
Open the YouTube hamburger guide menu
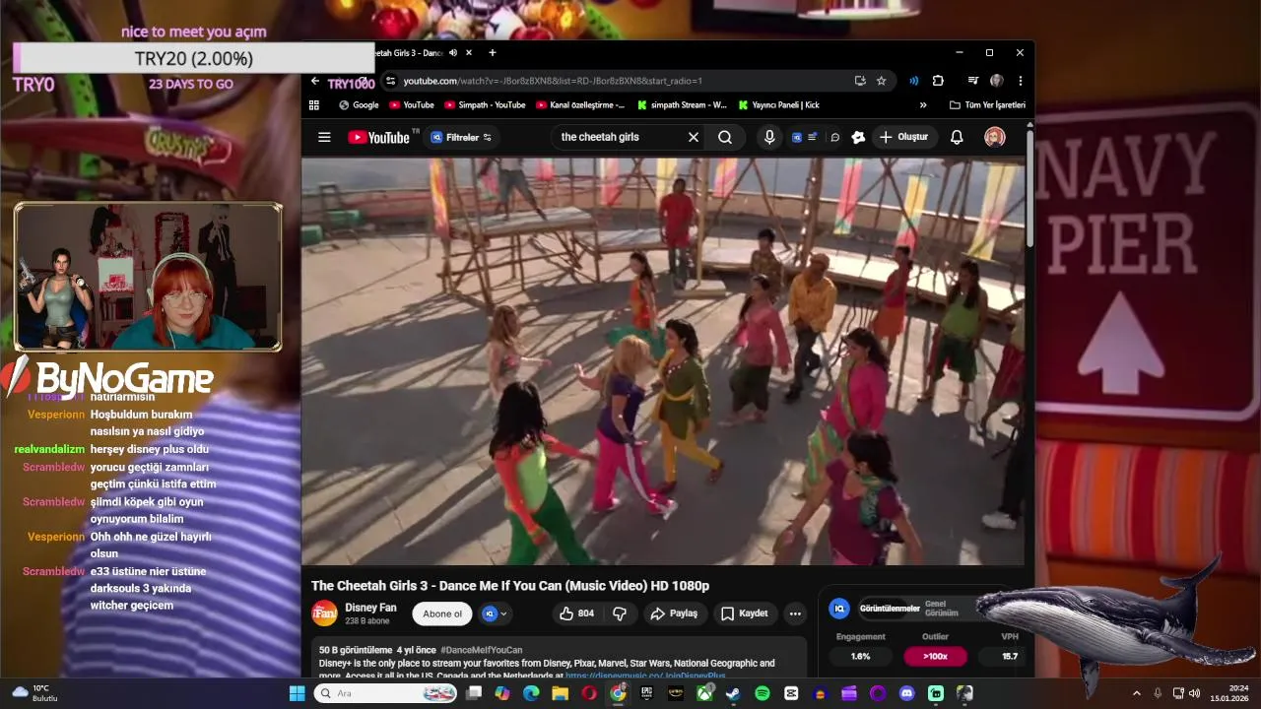pos(324,137)
